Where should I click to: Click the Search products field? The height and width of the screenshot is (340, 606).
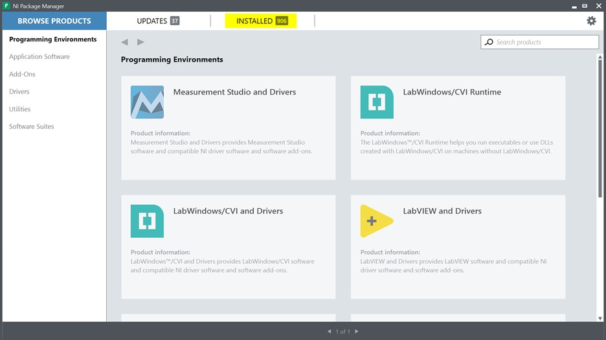pyautogui.click(x=539, y=42)
